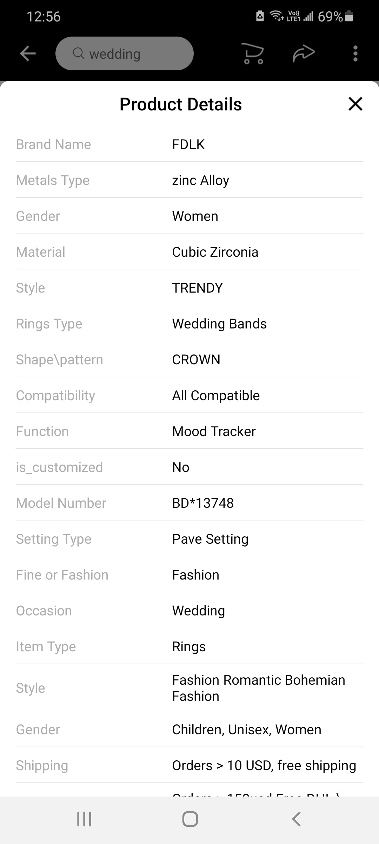The image size is (379, 844).
Task: Tap the Cubic Zirconia material value
Action: click(215, 252)
